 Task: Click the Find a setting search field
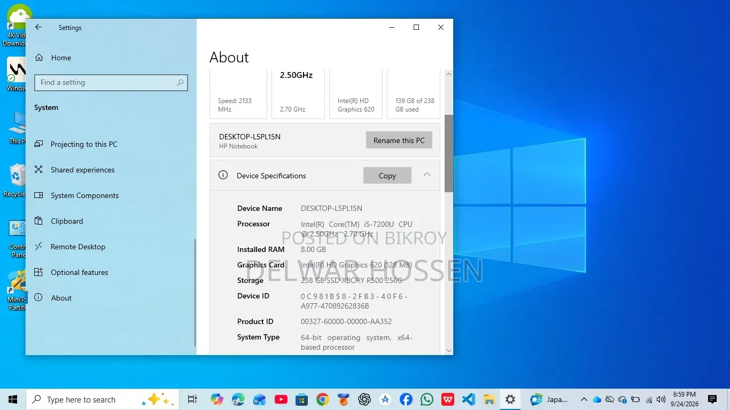tap(111, 82)
